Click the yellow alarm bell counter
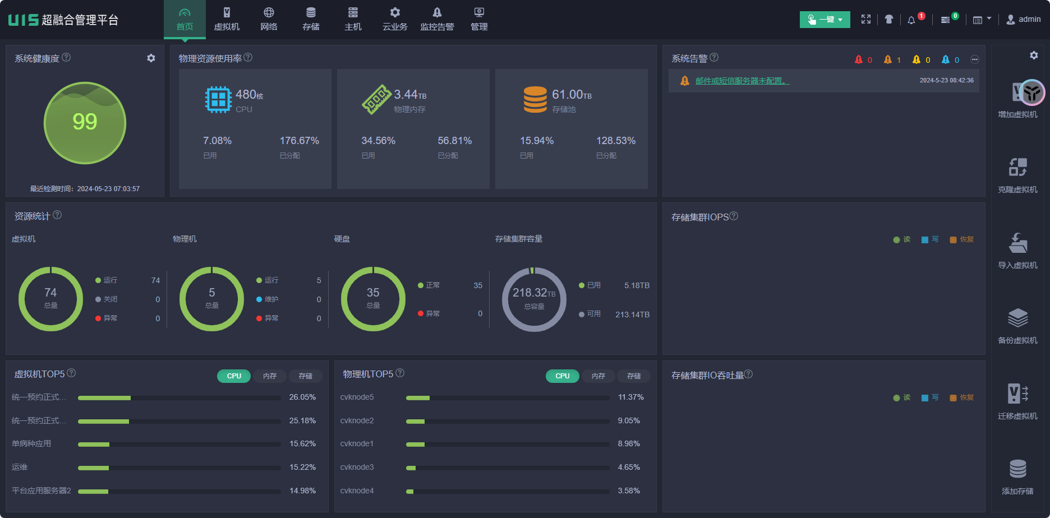Image resolution: width=1050 pixels, height=518 pixels. tap(922, 59)
